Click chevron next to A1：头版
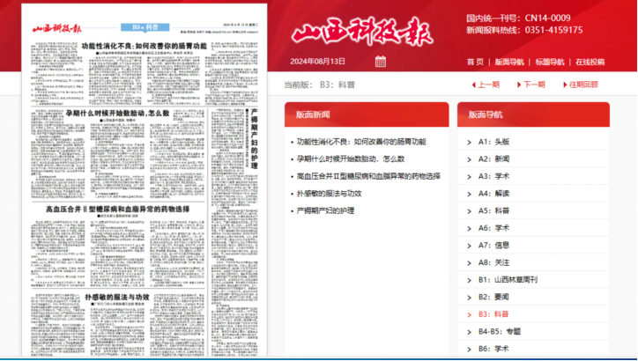This screenshot has height=361, width=638. pos(469,143)
